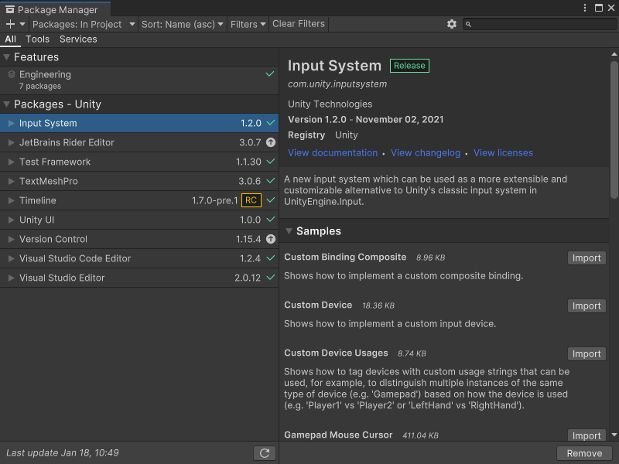Switch to the Tools tab
This screenshot has height=464, width=619.
[37, 39]
